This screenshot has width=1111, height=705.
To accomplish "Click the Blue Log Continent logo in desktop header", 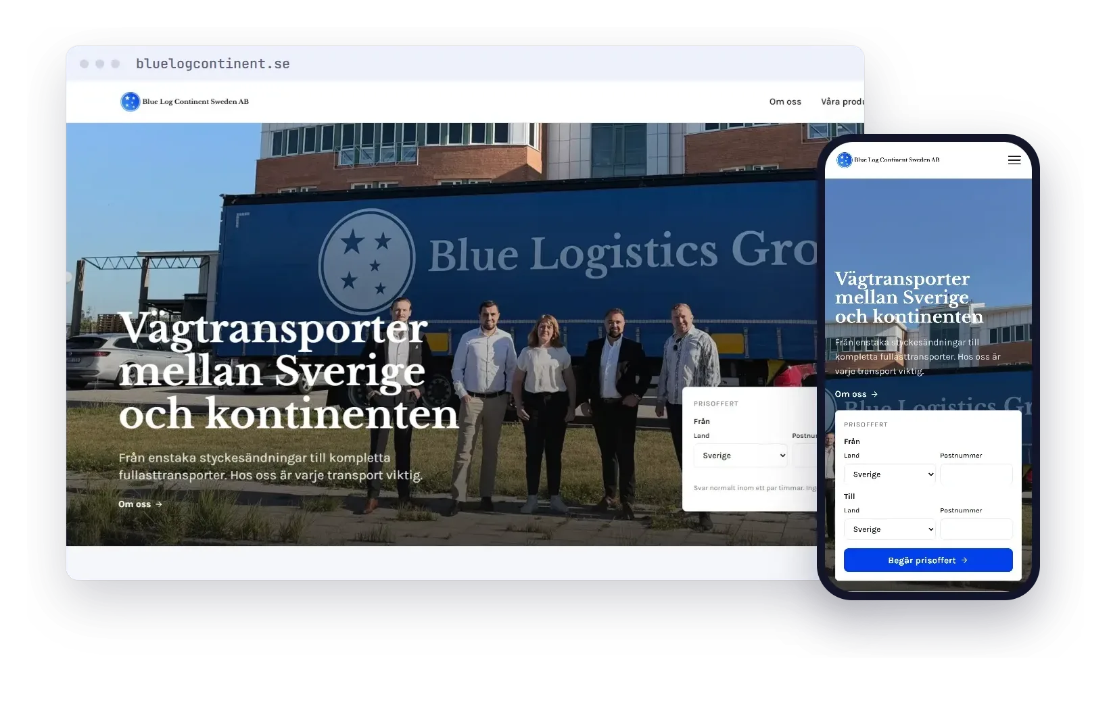I will pyautogui.click(x=185, y=101).
